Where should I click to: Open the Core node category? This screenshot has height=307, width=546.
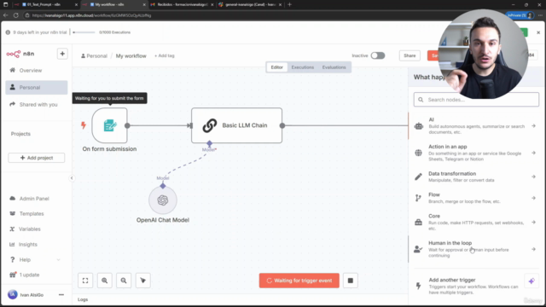[x=476, y=222]
